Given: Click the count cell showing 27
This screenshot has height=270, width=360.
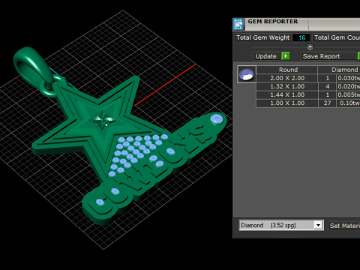Looking at the screenshot, I should pyautogui.click(x=327, y=103).
